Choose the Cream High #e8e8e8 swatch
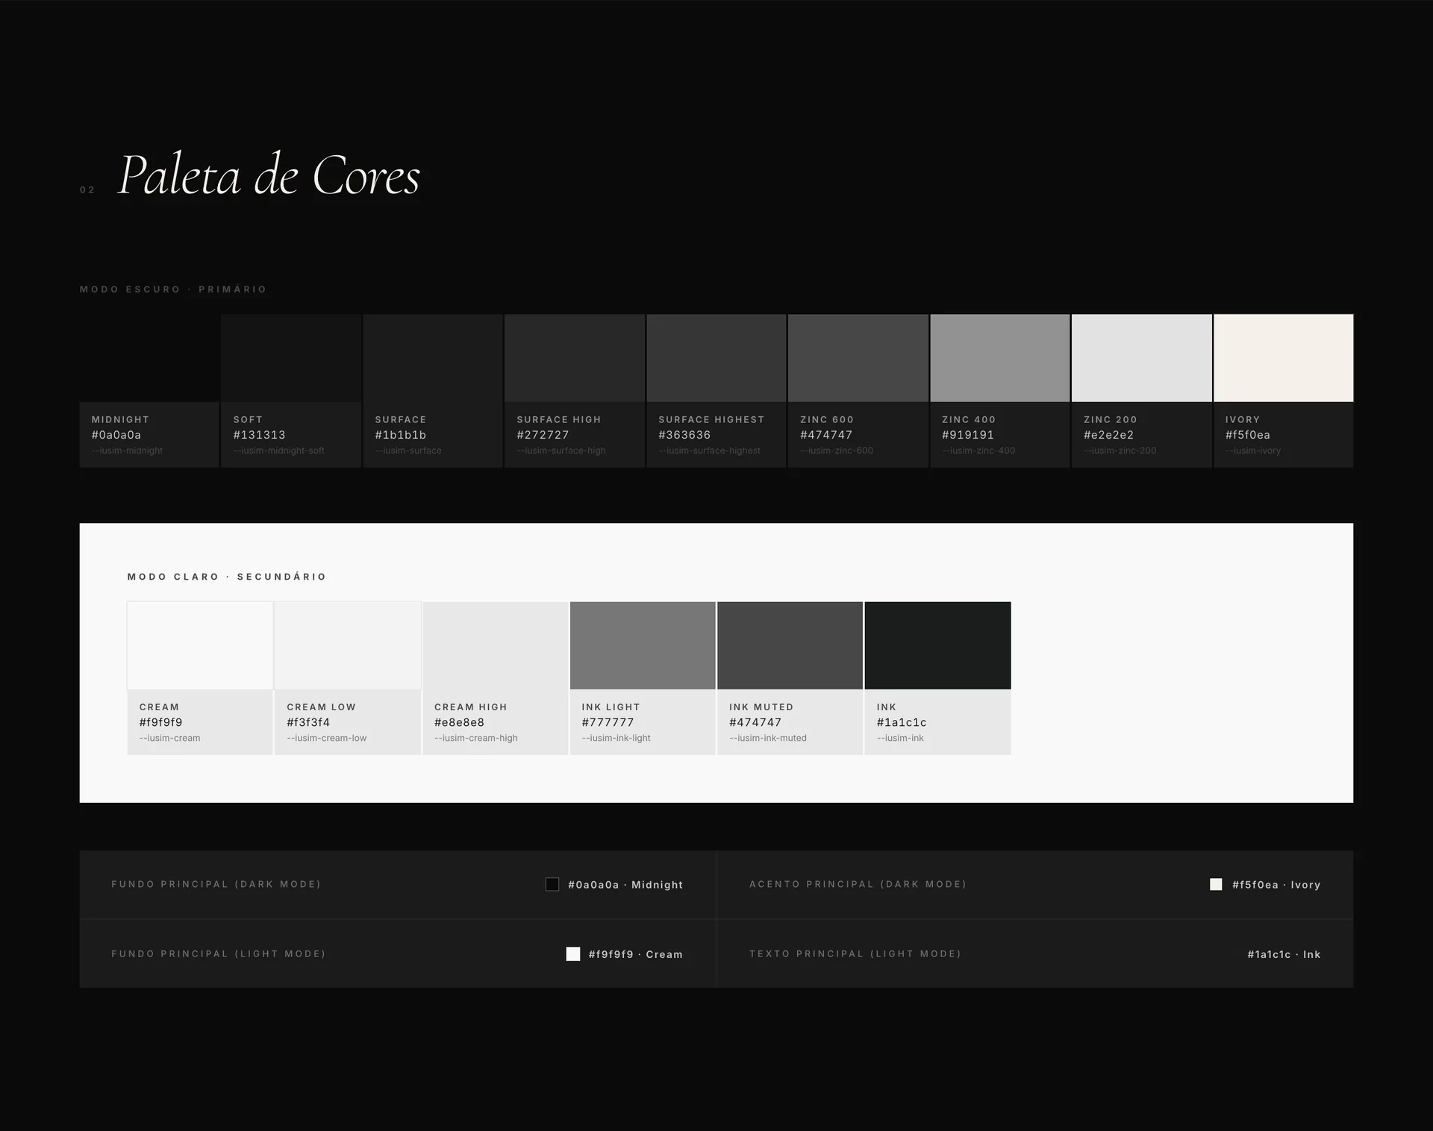 496,645
